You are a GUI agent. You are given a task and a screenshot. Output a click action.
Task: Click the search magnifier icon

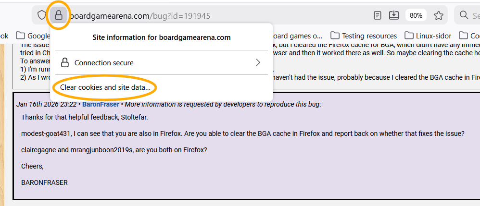(464, 15)
